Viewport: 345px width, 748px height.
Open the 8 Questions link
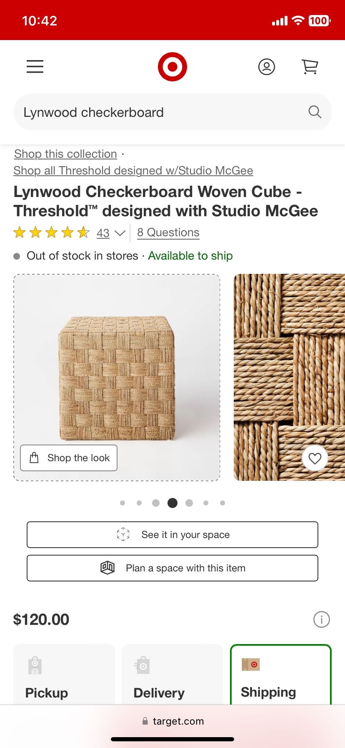pos(168,232)
